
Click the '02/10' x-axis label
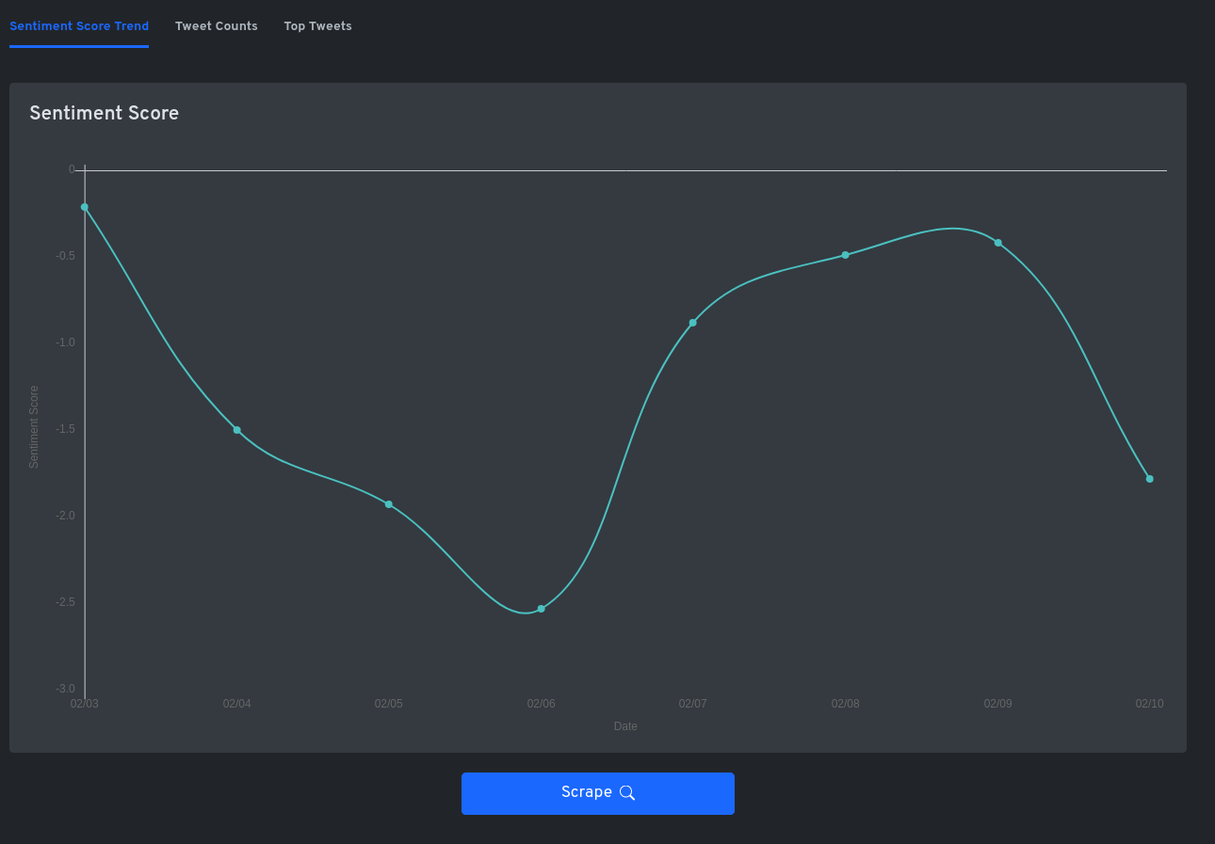[x=1150, y=704]
